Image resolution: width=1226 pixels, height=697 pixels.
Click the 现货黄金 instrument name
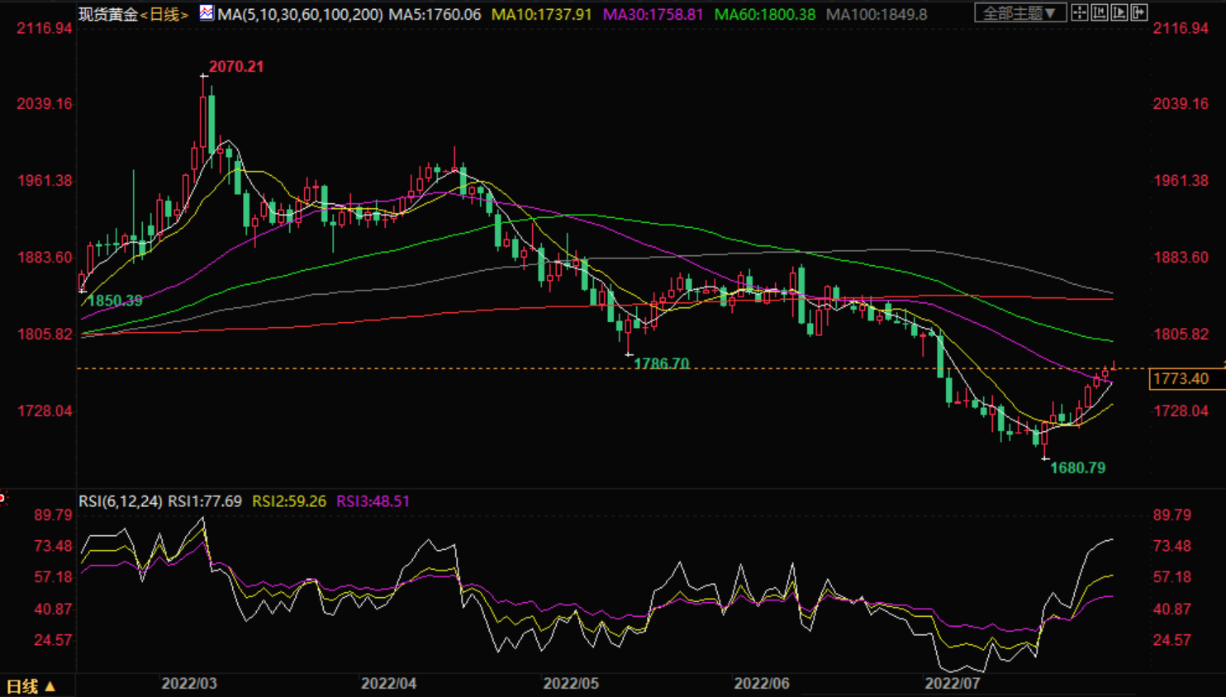click(107, 15)
